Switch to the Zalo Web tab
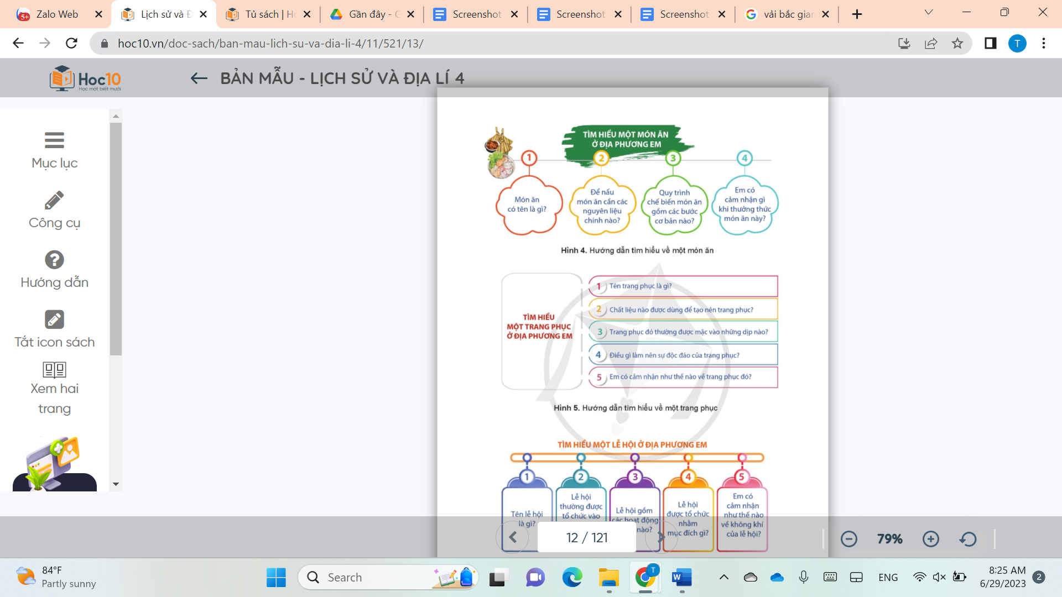Viewport: 1062px width, 597px height. tap(55, 14)
